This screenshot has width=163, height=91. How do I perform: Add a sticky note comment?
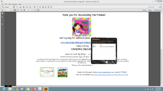point(37,7)
